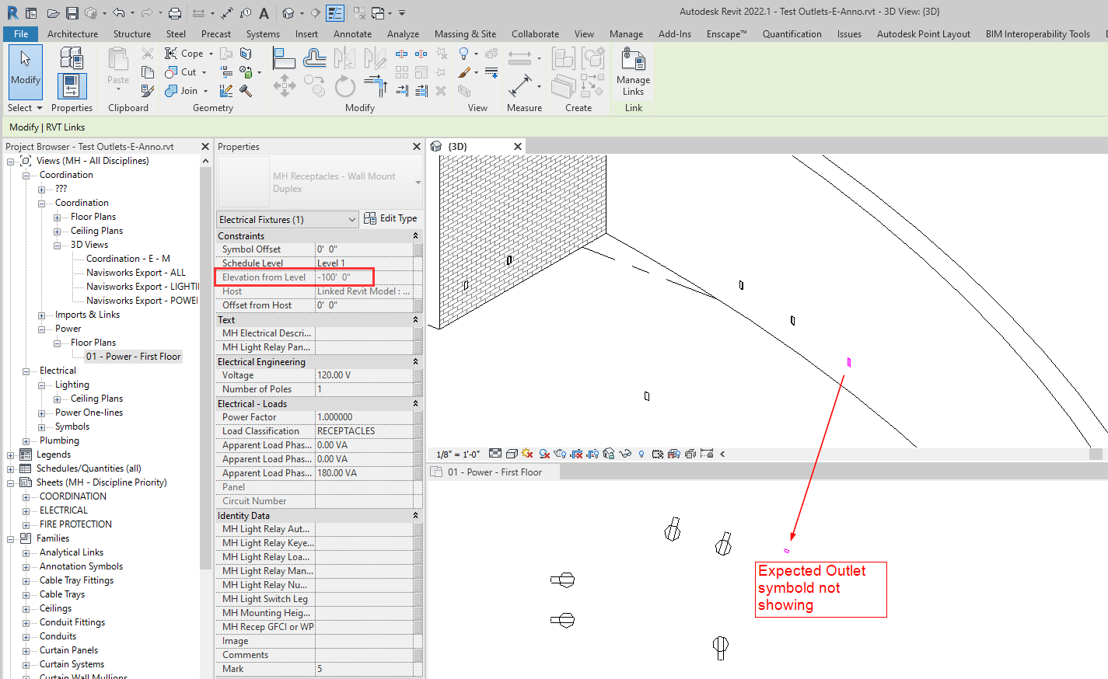
Task: Select the 01 - Power - First Floor view tab
Action: tap(493, 471)
